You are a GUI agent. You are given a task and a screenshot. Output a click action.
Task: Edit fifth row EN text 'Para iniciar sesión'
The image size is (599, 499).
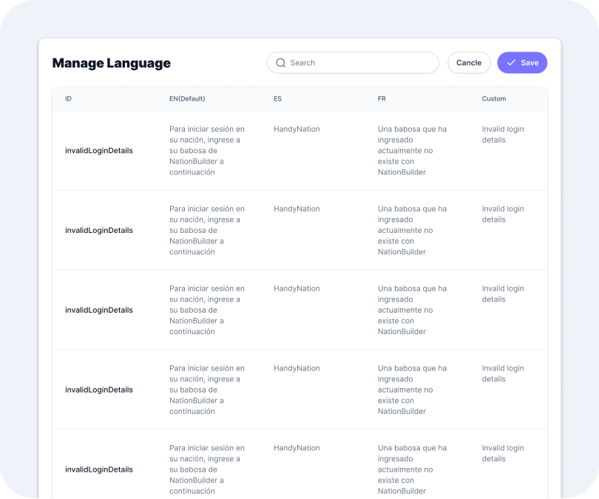[206, 470]
